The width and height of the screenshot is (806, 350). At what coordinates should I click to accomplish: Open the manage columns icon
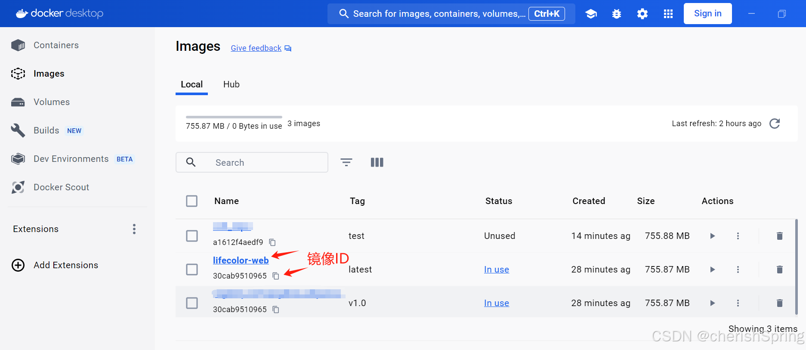coord(377,162)
